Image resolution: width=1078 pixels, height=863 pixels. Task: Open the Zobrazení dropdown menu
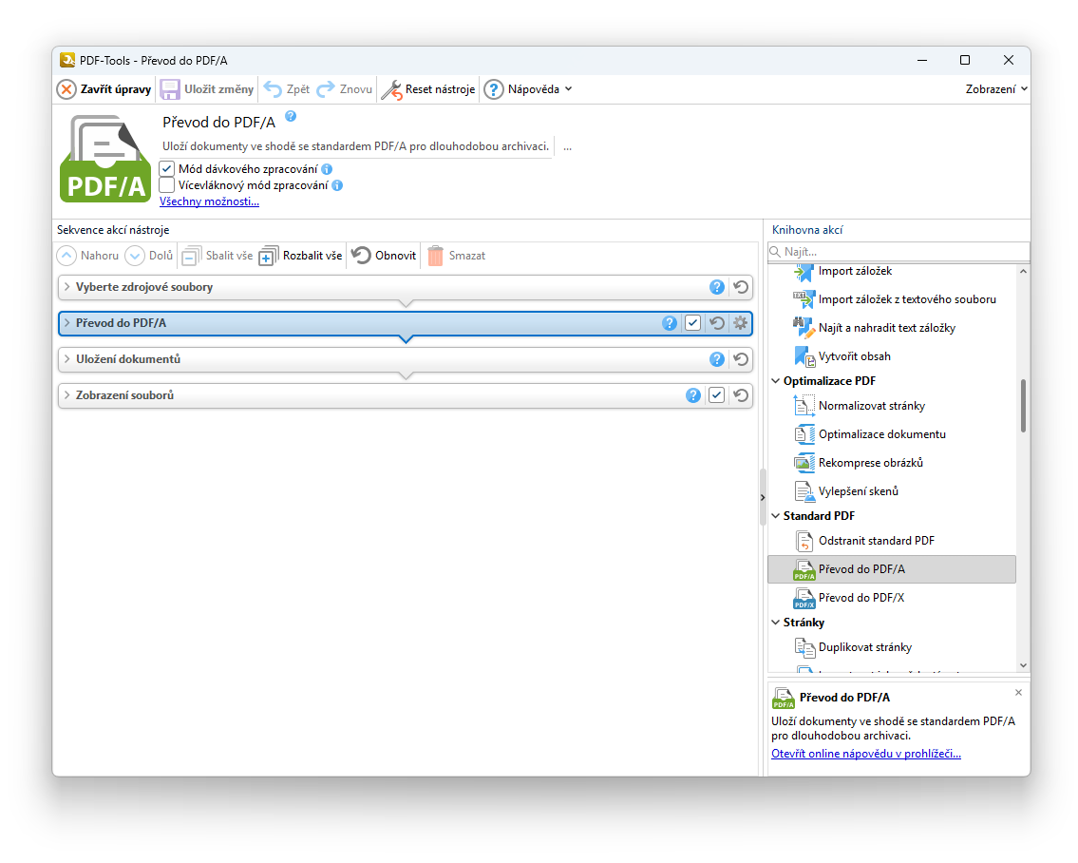click(996, 89)
